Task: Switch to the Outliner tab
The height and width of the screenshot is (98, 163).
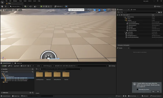Action: click(x=121, y=10)
